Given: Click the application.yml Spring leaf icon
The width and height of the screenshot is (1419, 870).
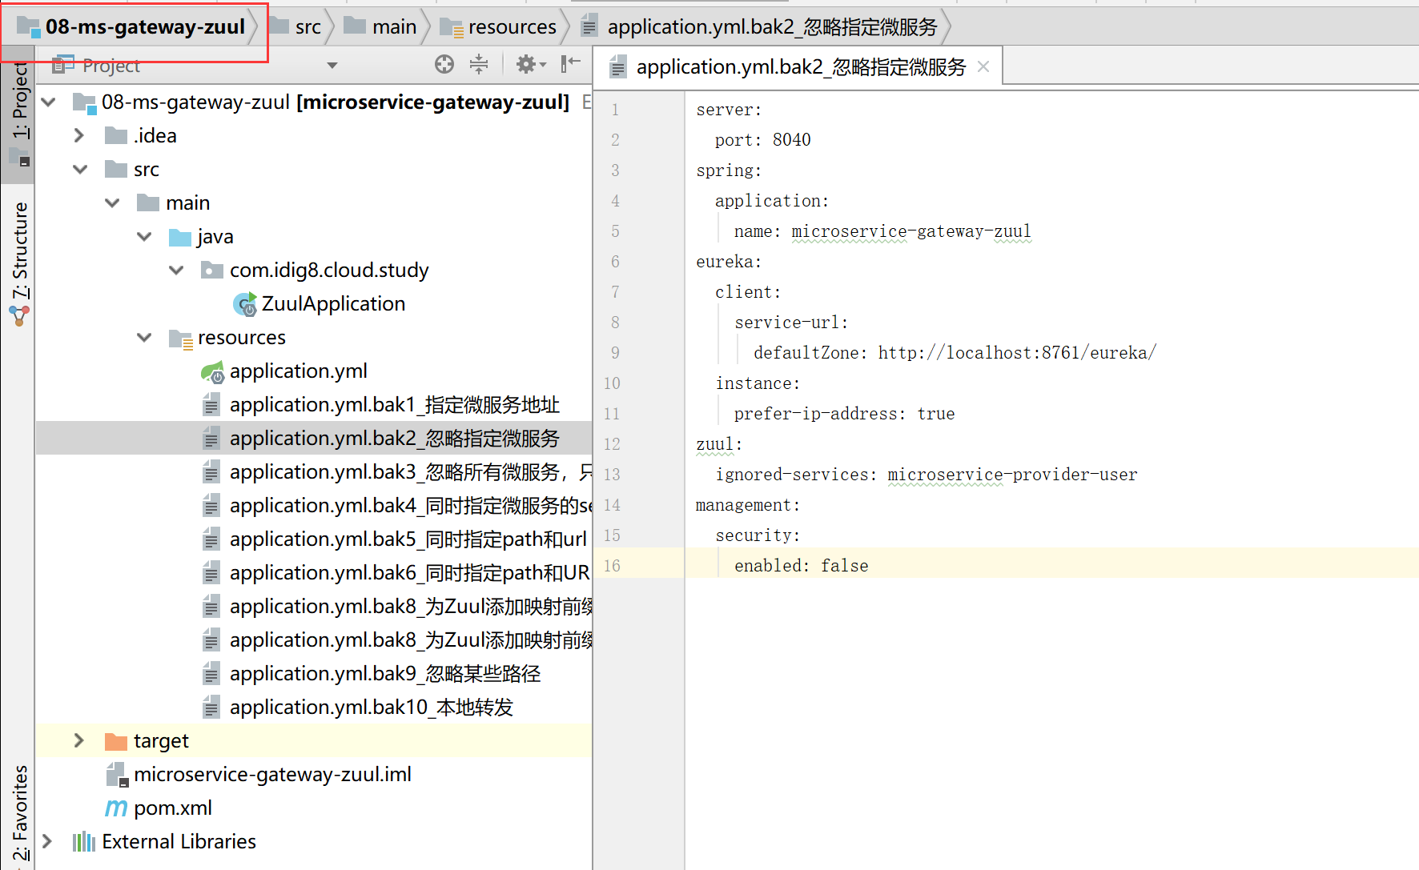Looking at the screenshot, I should point(212,372).
